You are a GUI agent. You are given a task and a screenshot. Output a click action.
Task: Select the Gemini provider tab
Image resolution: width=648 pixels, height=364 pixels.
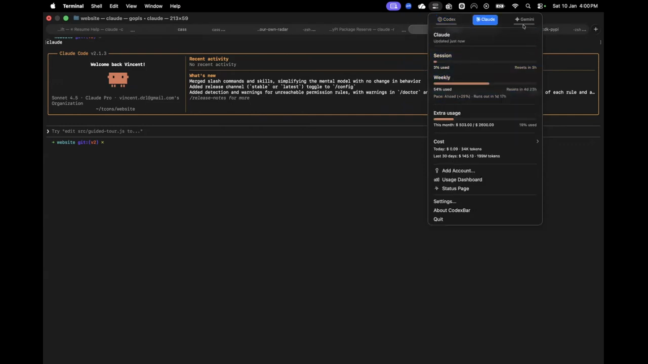pos(524,19)
